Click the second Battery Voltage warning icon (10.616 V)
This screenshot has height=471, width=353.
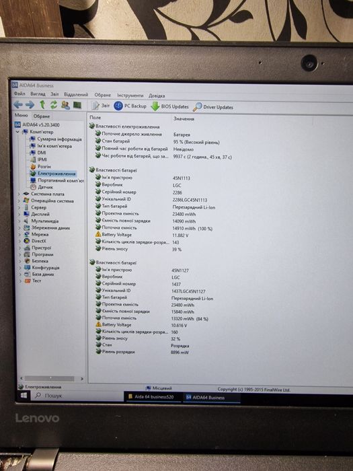tap(98, 324)
